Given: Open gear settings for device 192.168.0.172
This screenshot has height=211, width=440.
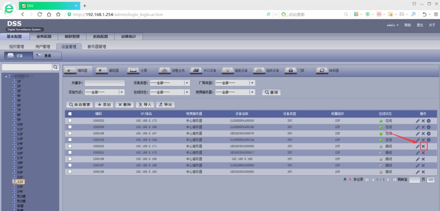Looking at the screenshot, I should (429, 121).
